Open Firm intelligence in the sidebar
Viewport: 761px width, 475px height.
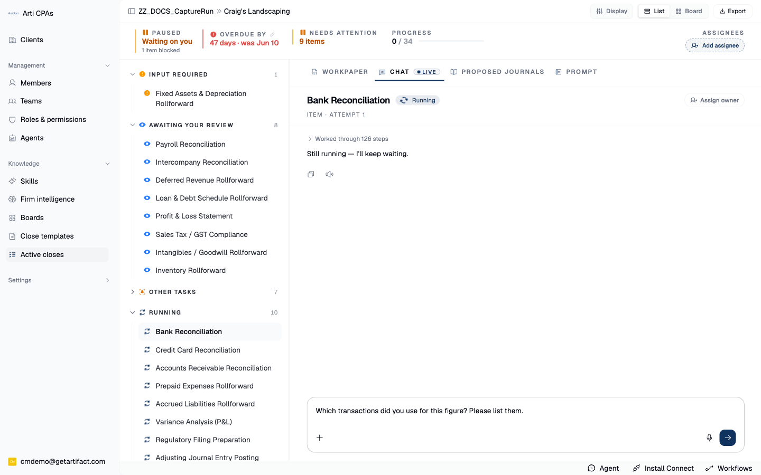[x=48, y=199]
